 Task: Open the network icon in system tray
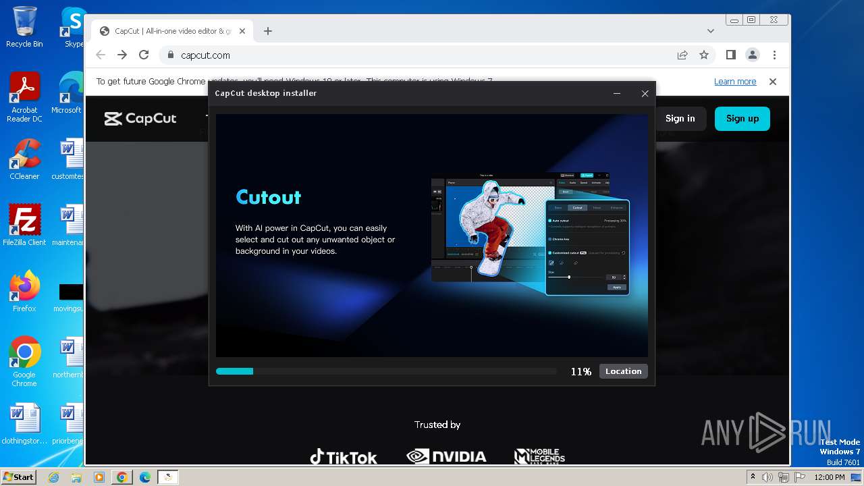point(783,477)
